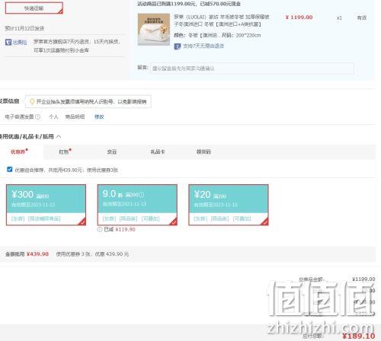
Task: Switch to the 红包 tab
Action: point(65,151)
